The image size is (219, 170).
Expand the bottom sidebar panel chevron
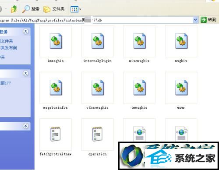point(26,126)
